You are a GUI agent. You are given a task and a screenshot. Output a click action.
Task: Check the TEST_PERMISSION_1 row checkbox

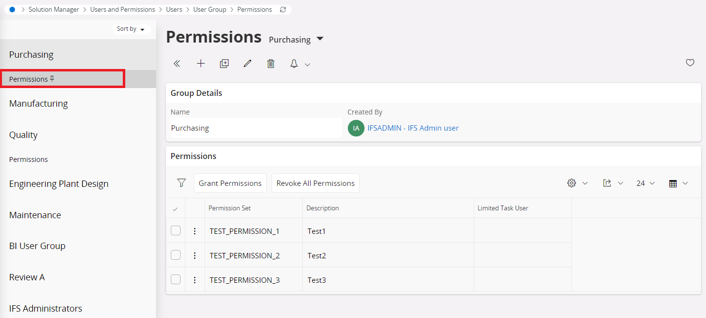click(176, 231)
